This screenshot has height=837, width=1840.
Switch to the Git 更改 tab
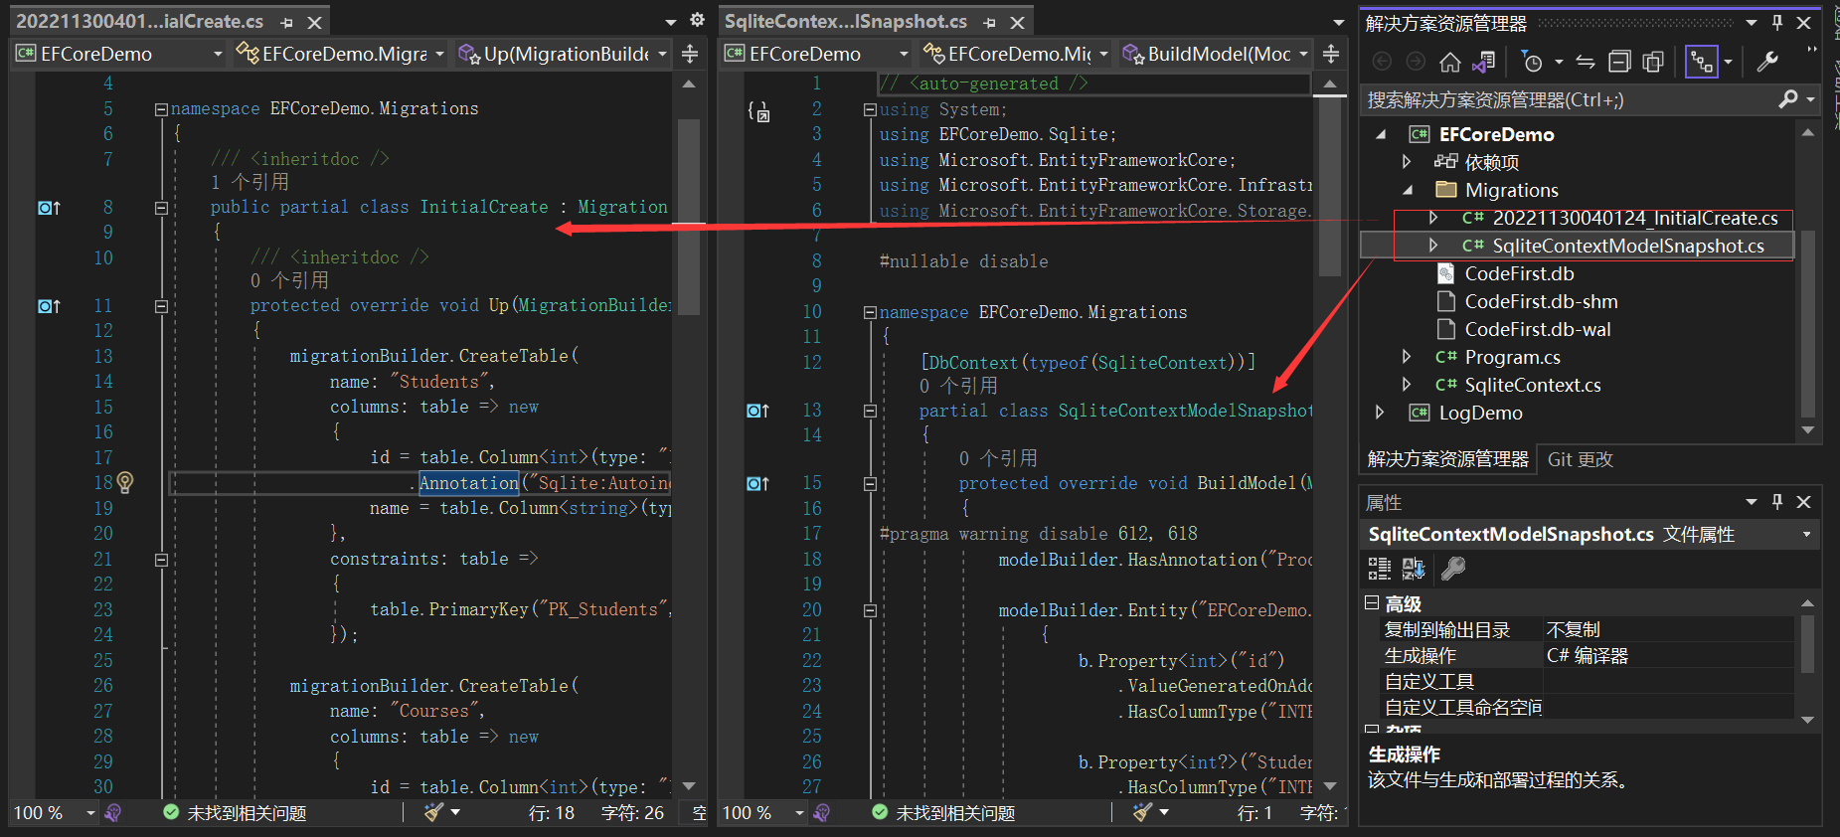(1580, 459)
